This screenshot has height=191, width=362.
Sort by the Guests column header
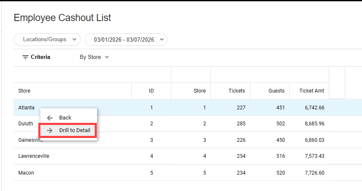click(276, 91)
